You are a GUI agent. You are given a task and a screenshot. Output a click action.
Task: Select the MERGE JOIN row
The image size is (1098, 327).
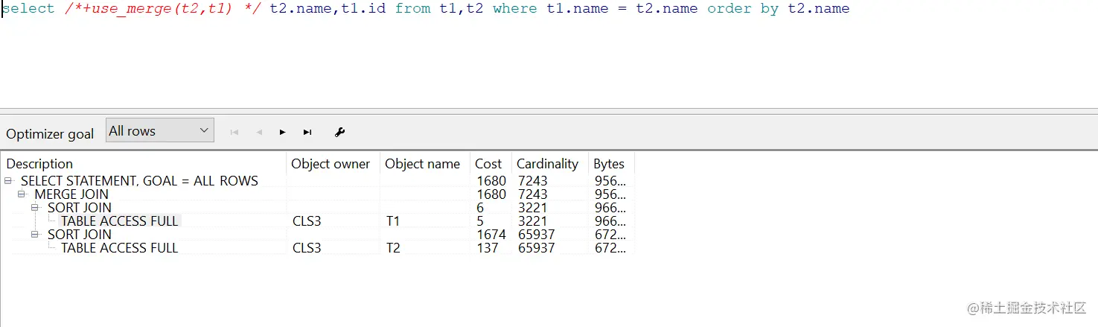[71, 194]
